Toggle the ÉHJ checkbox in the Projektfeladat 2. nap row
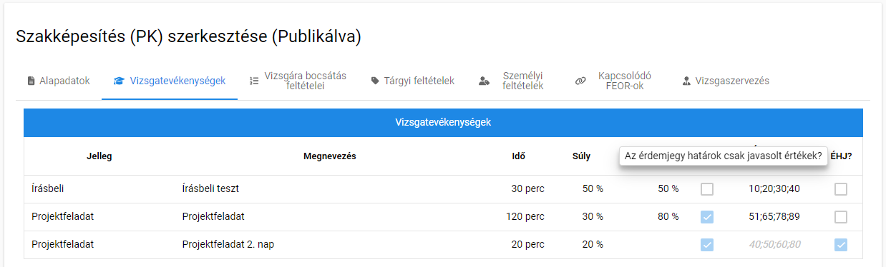The height and width of the screenshot is (267, 886). (841, 244)
